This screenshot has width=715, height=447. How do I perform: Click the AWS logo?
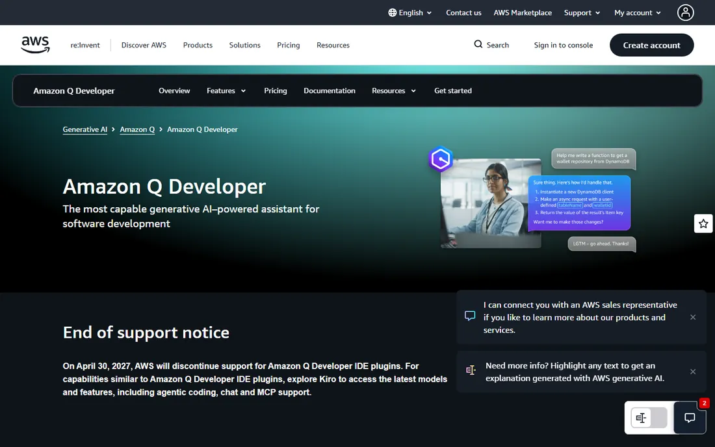tap(35, 45)
